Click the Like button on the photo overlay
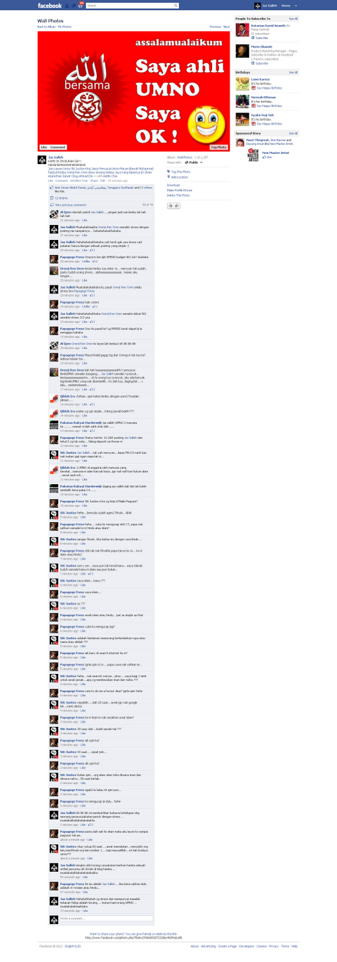The image size is (337, 962). 44,147
